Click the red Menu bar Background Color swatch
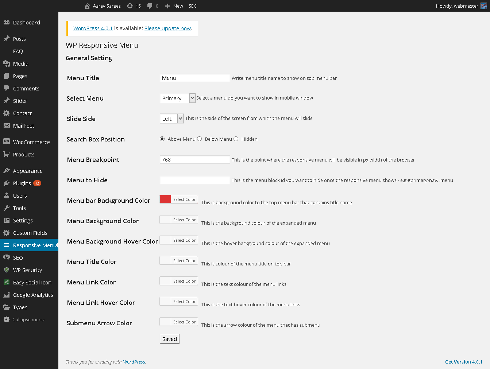Viewport: 490px width, 369px height. (x=165, y=199)
